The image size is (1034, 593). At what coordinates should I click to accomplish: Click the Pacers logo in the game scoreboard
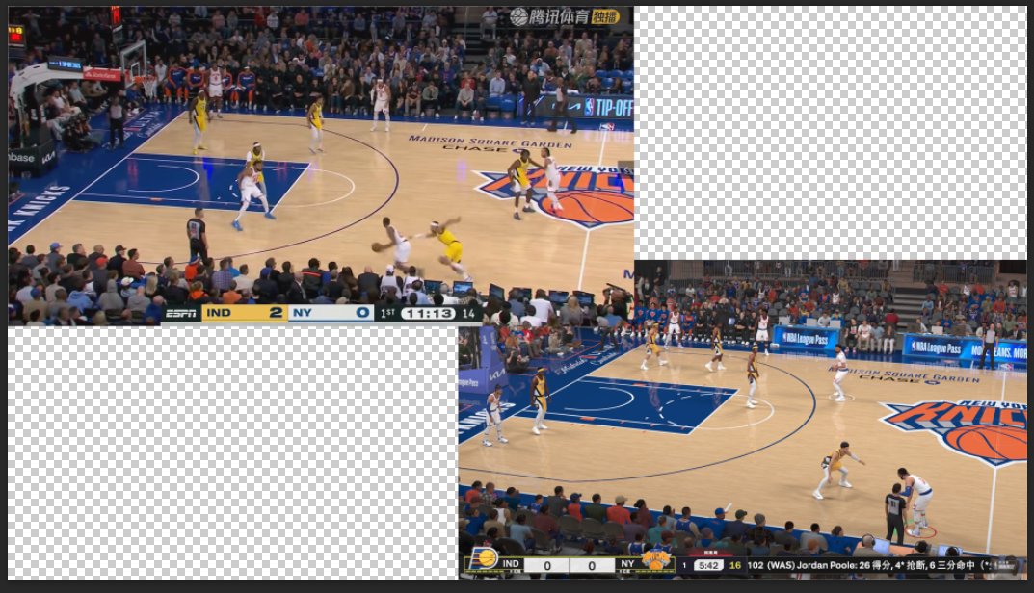pyautogui.click(x=484, y=560)
